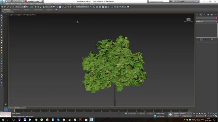
Task: Click the Maximize Viewport Toggle icon
Action: [216, 116]
